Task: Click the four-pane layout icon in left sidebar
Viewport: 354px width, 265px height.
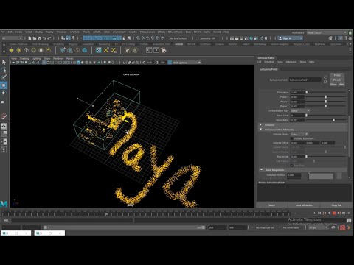Action: tap(4, 134)
